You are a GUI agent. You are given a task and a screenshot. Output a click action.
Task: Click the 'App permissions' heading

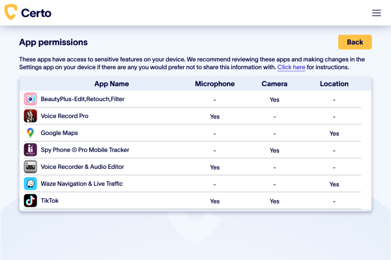[x=53, y=42]
